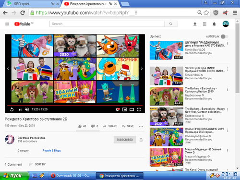
Task: Show previous suggestions in the end screen
Action: (8, 69)
